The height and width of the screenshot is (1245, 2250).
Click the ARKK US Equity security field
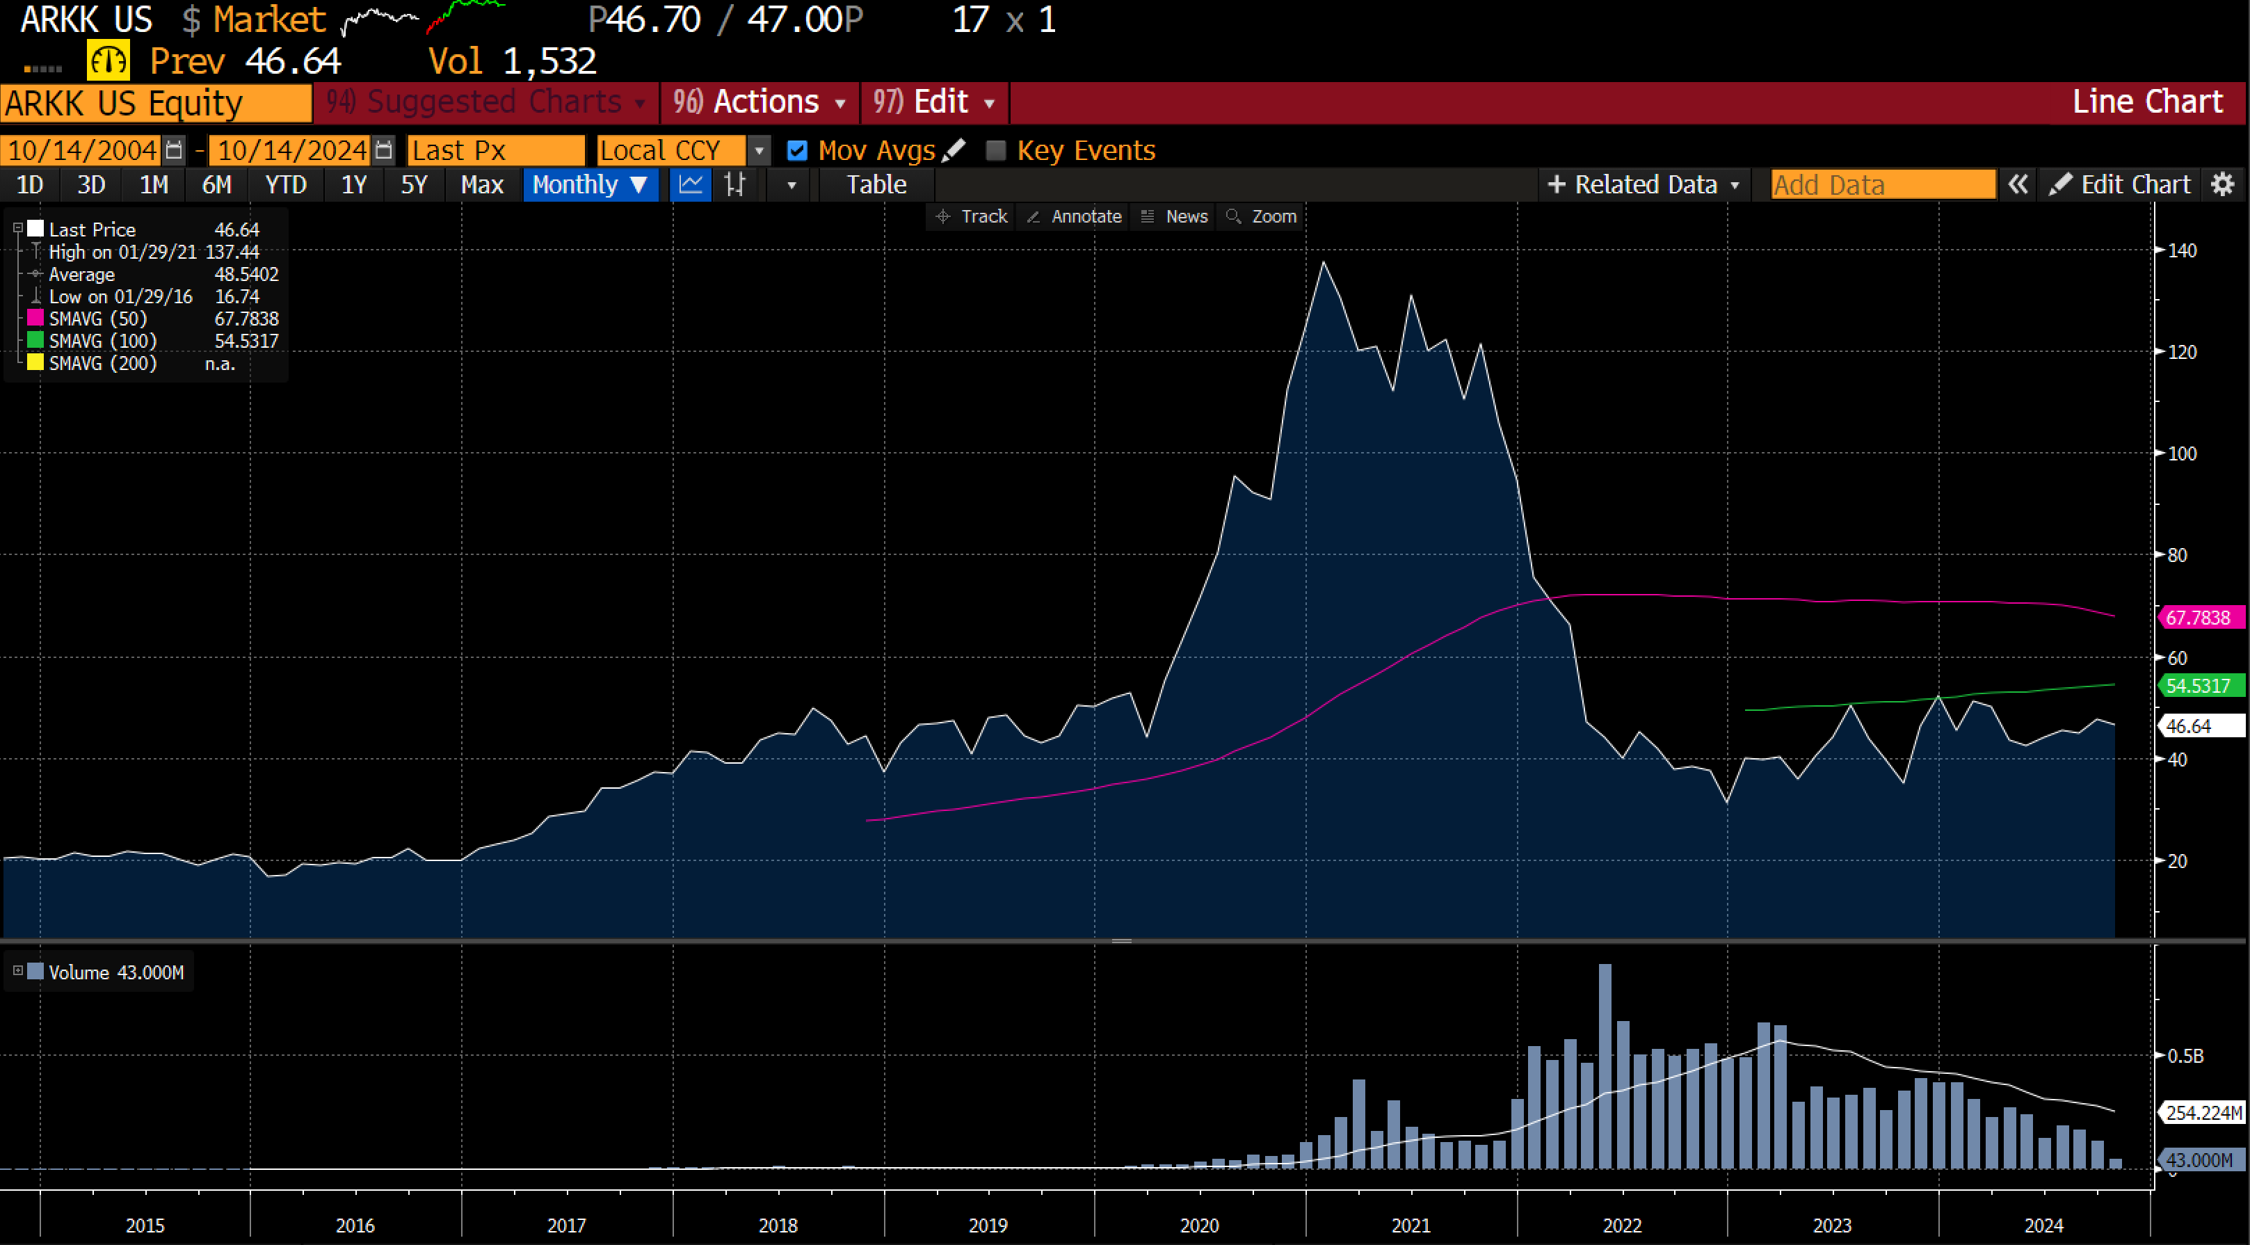[x=156, y=103]
